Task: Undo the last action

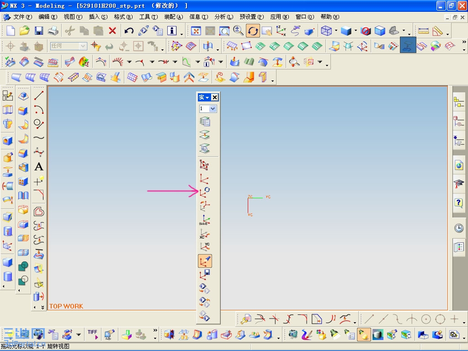Action: 129,31
